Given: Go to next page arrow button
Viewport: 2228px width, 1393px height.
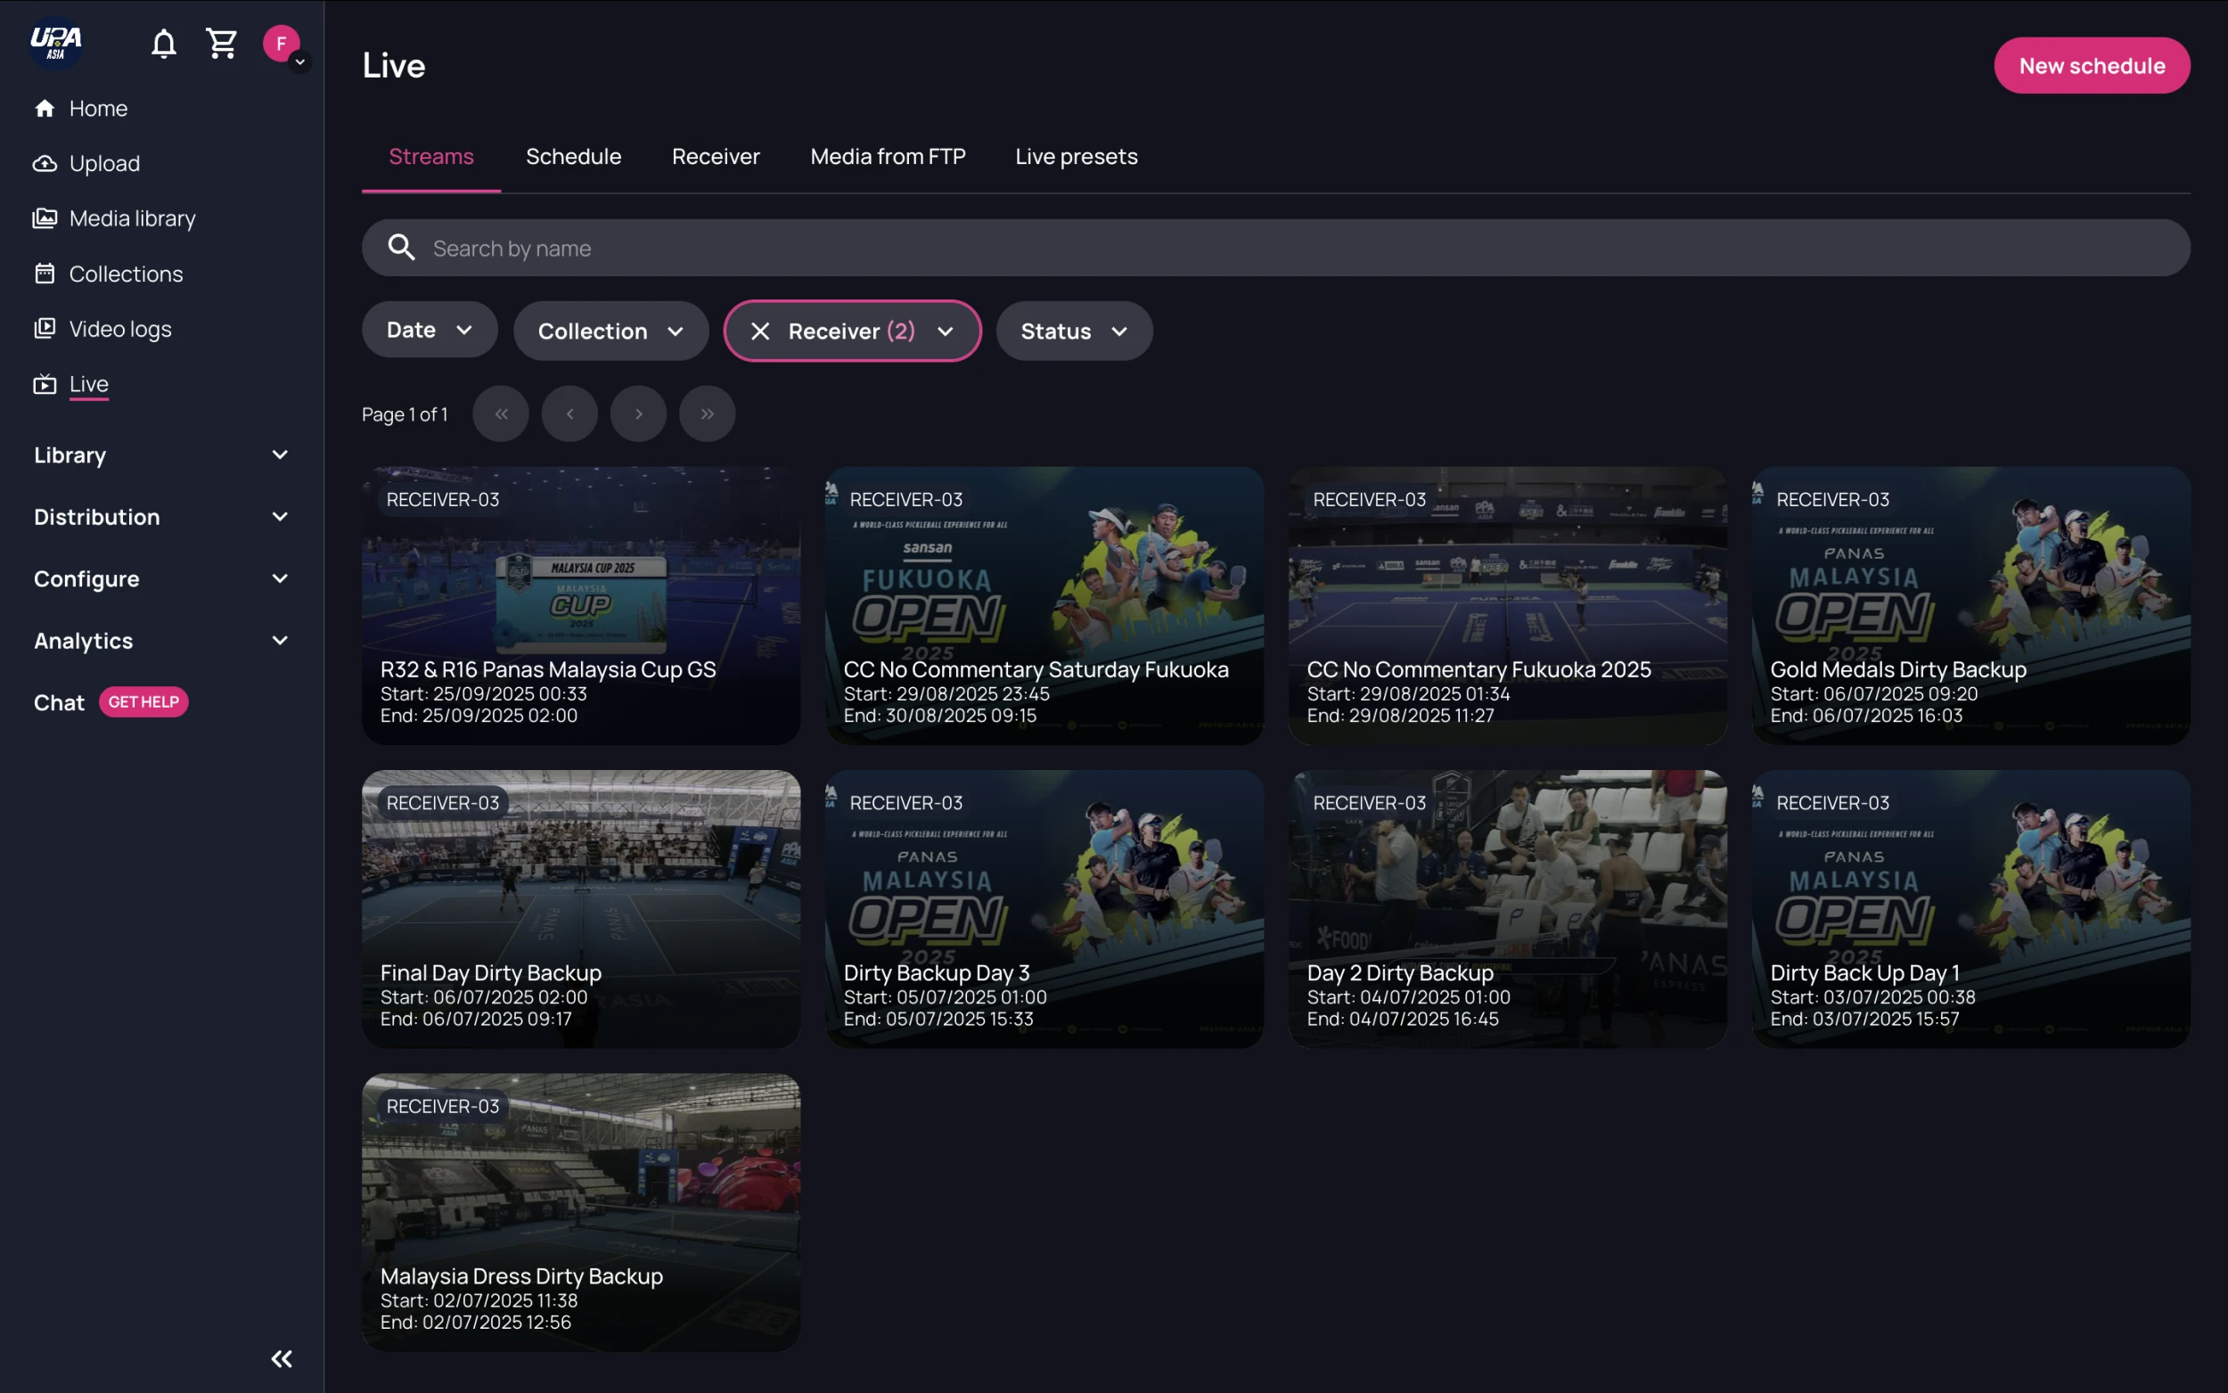Looking at the screenshot, I should (x=637, y=414).
